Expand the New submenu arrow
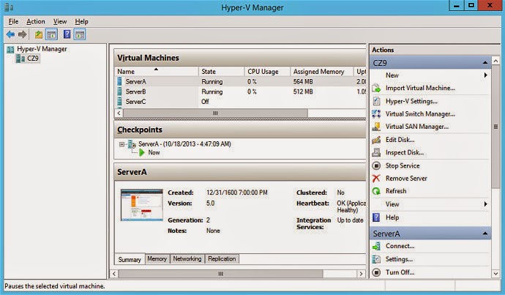The height and width of the screenshot is (295, 505). [485, 75]
